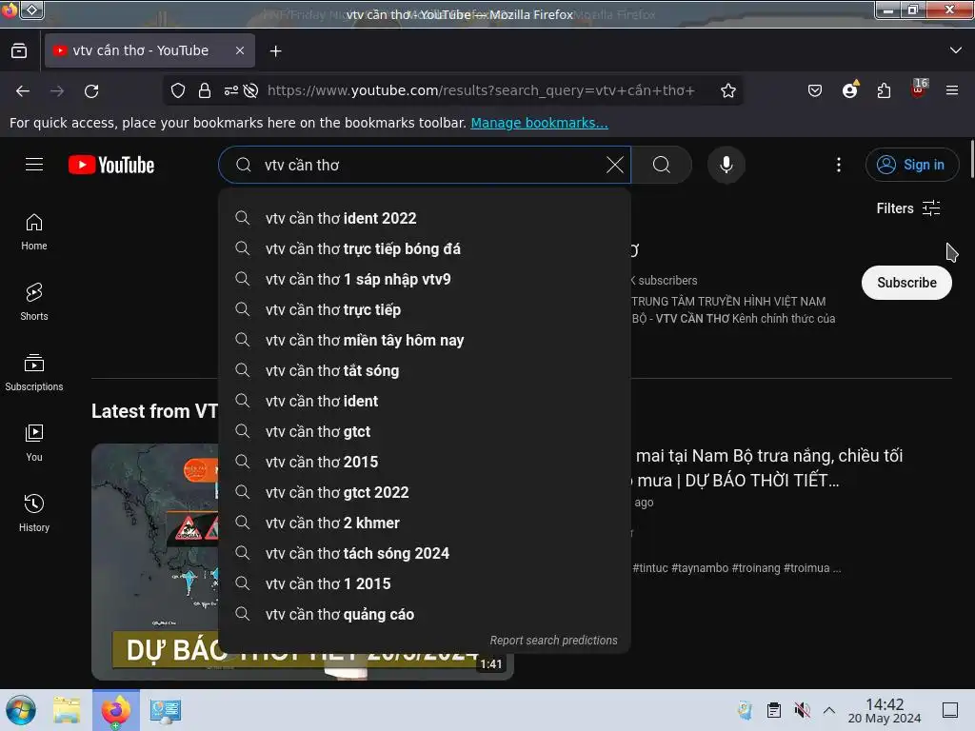Expand the list all tabs chevron
The image size is (975, 731).
[x=956, y=50]
